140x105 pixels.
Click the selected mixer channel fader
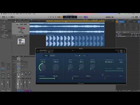pos(17,84)
